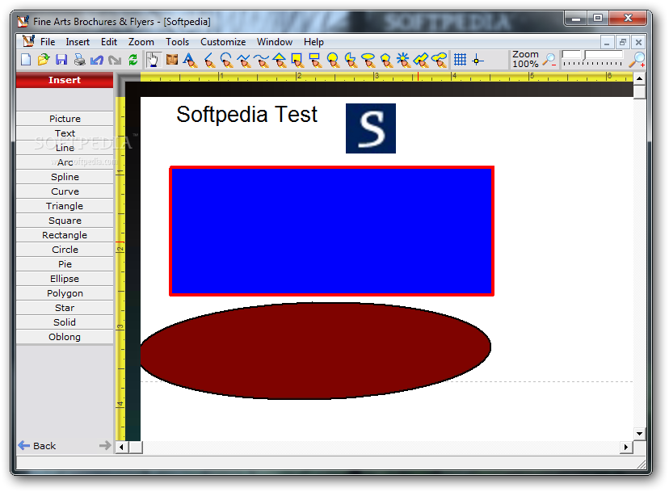Click Spline in the Insert panel
This screenshot has width=669, height=492.
(x=65, y=177)
